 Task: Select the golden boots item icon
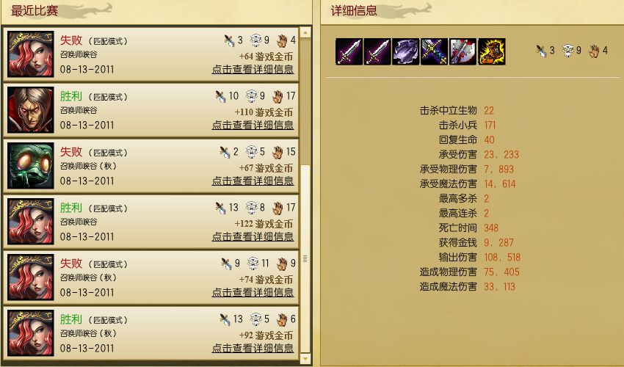coord(492,51)
